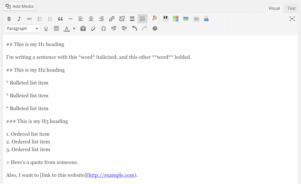
Task: Switch to the Text tab
Action: tap(291, 8)
